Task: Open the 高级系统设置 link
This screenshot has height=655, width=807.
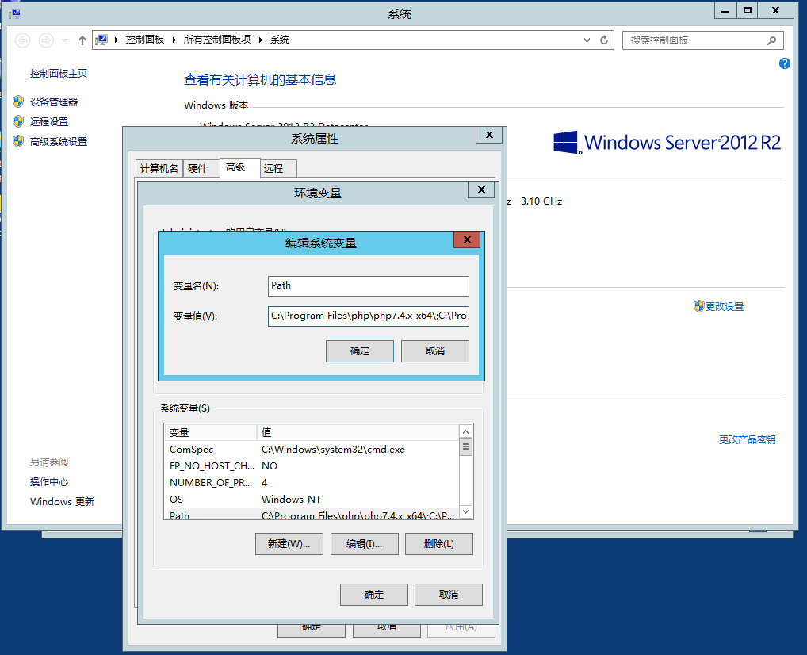Action: (59, 142)
